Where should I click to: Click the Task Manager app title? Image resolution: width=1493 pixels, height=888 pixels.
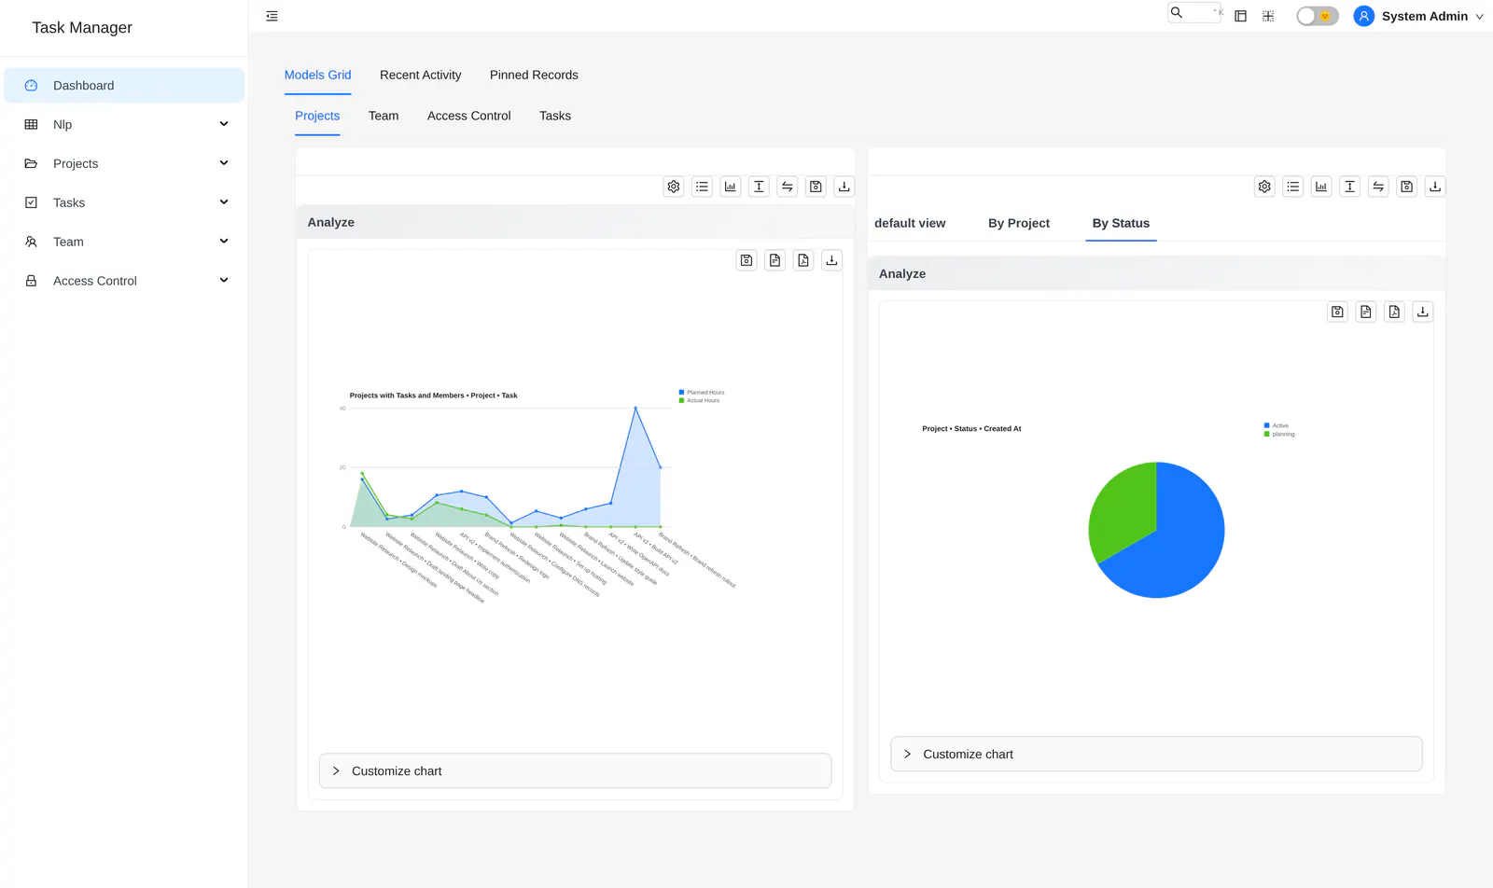click(x=82, y=28)
